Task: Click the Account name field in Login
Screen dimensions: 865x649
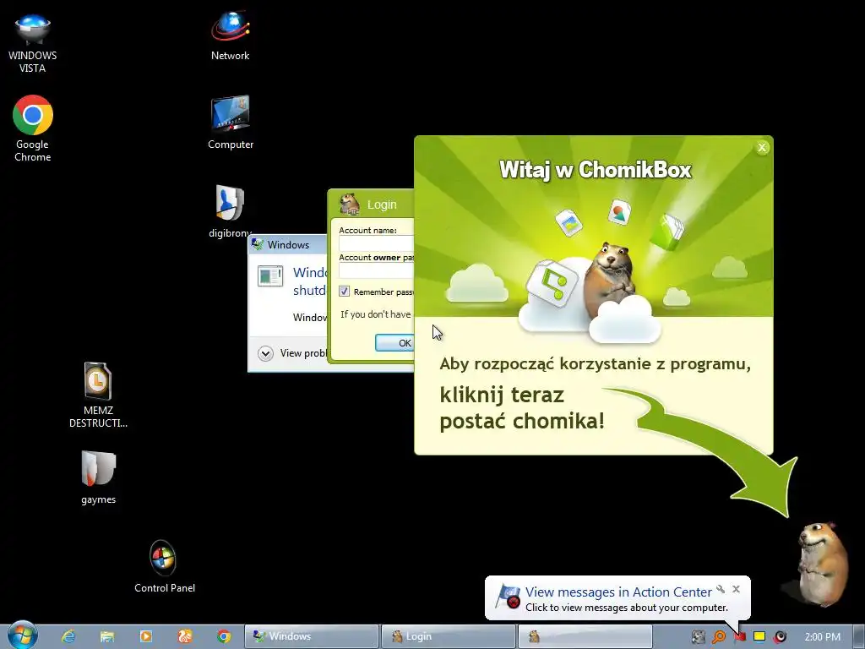Action: coord(376,243)
